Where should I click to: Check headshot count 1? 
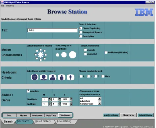pyautogui.click(x=88, y=76)
